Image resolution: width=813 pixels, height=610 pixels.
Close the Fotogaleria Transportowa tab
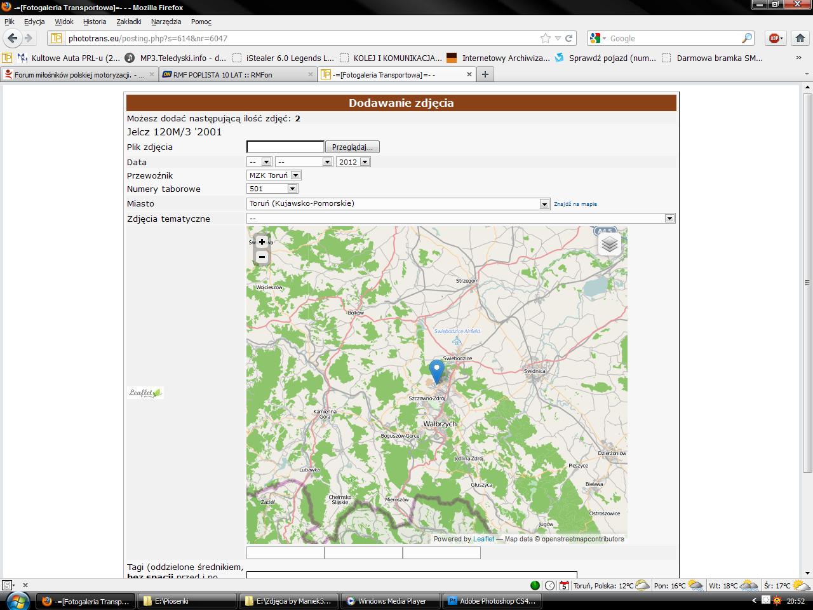pyautogui.click(x=469, y=74)
